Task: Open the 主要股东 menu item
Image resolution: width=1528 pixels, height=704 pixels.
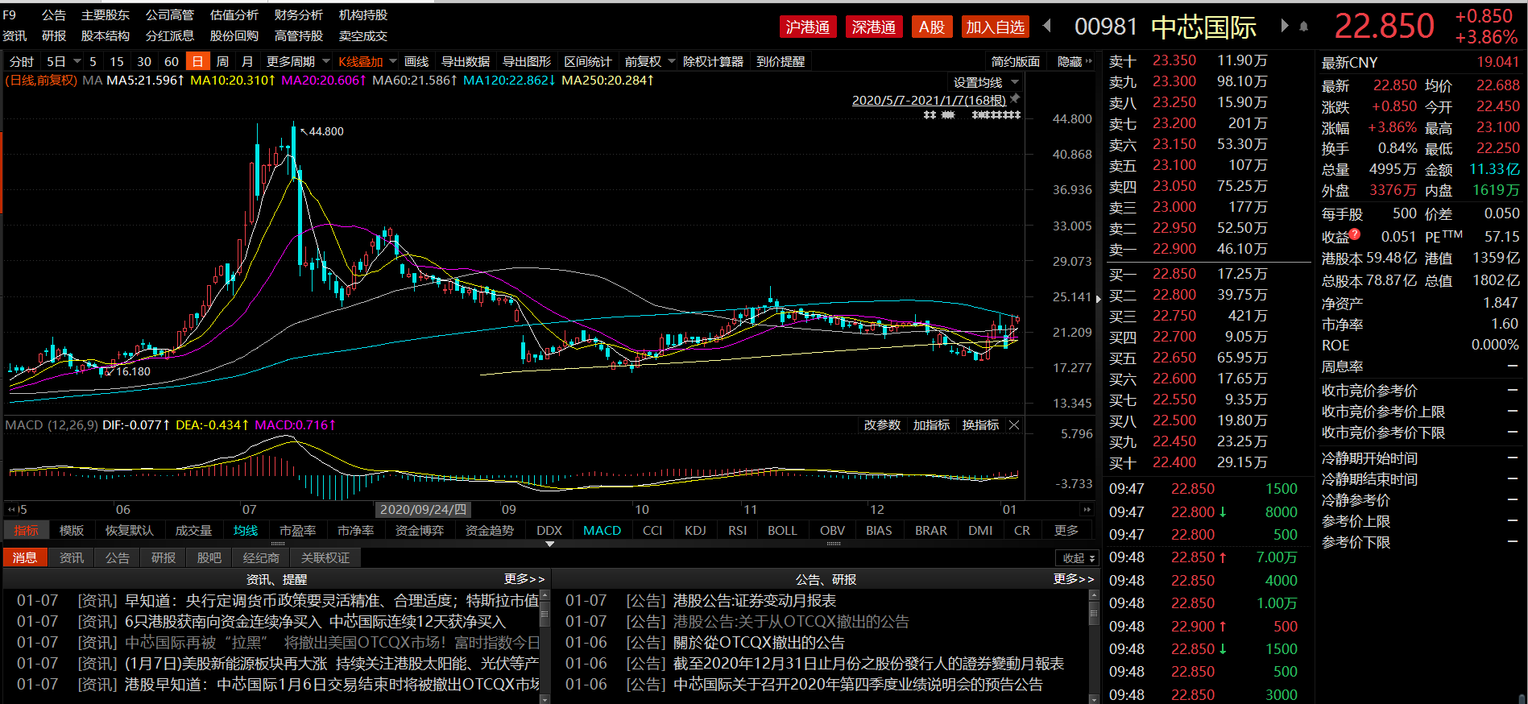Action: 106,14
